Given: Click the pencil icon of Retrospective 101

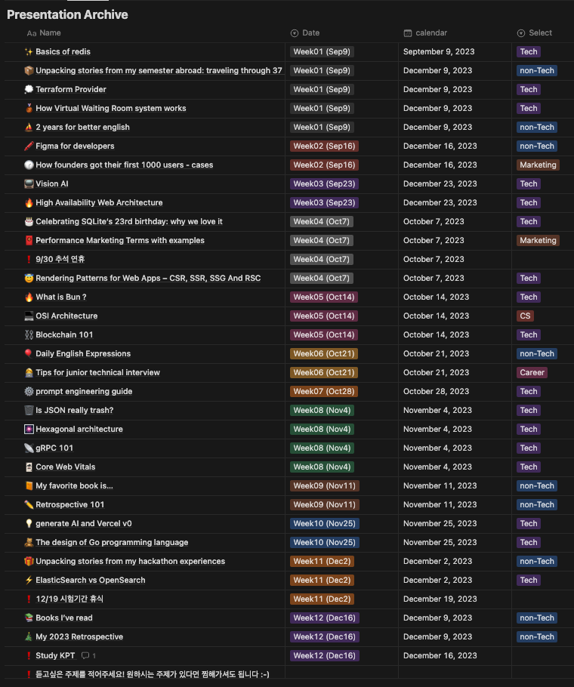Looking at the screenshot, I should pos(29,504).
